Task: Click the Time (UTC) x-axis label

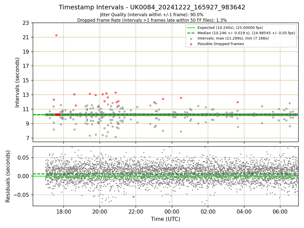Action: [x=165, y=219]
